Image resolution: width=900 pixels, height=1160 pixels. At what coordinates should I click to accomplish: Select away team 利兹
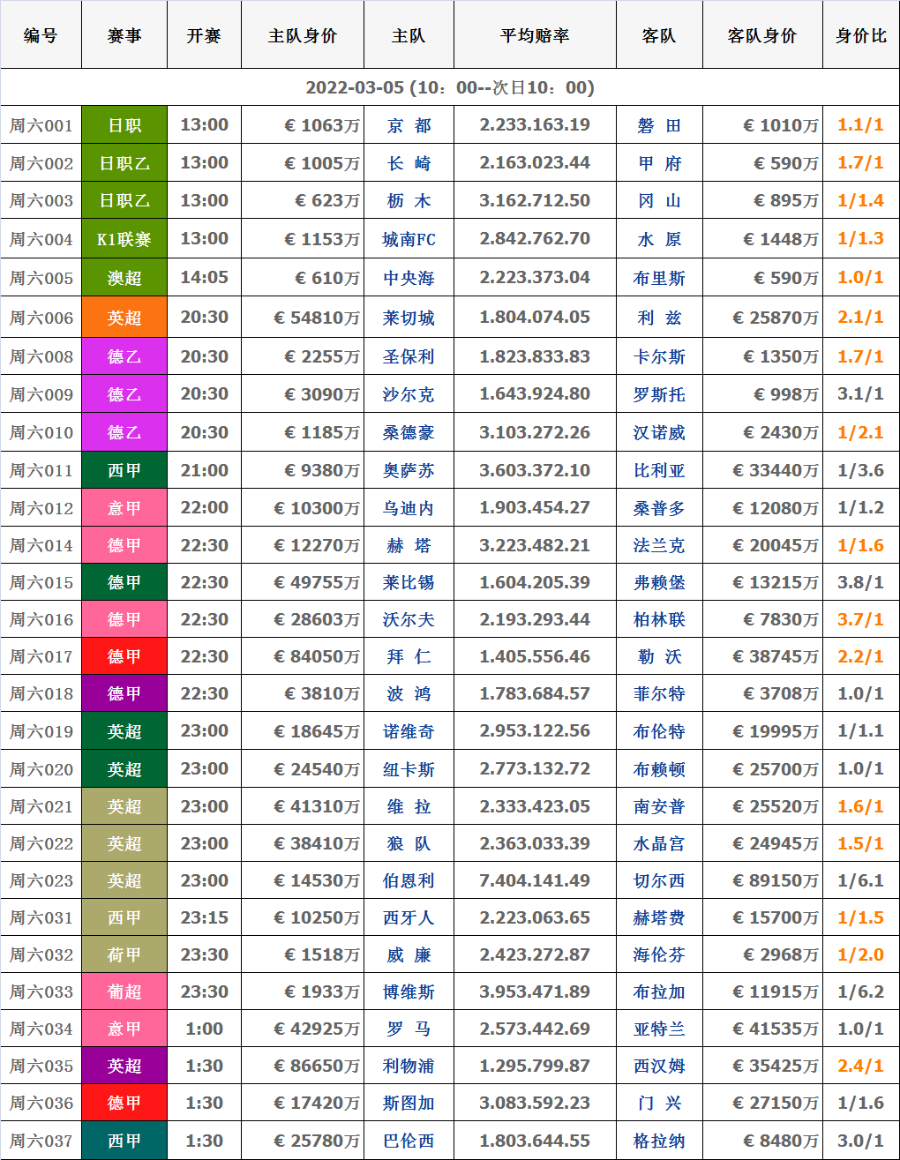(x=659, y=318)
